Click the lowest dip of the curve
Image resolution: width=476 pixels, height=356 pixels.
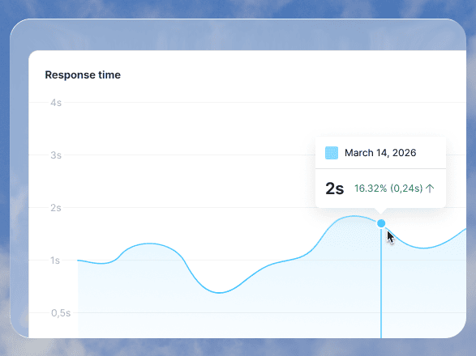click(x=220, y=293)
